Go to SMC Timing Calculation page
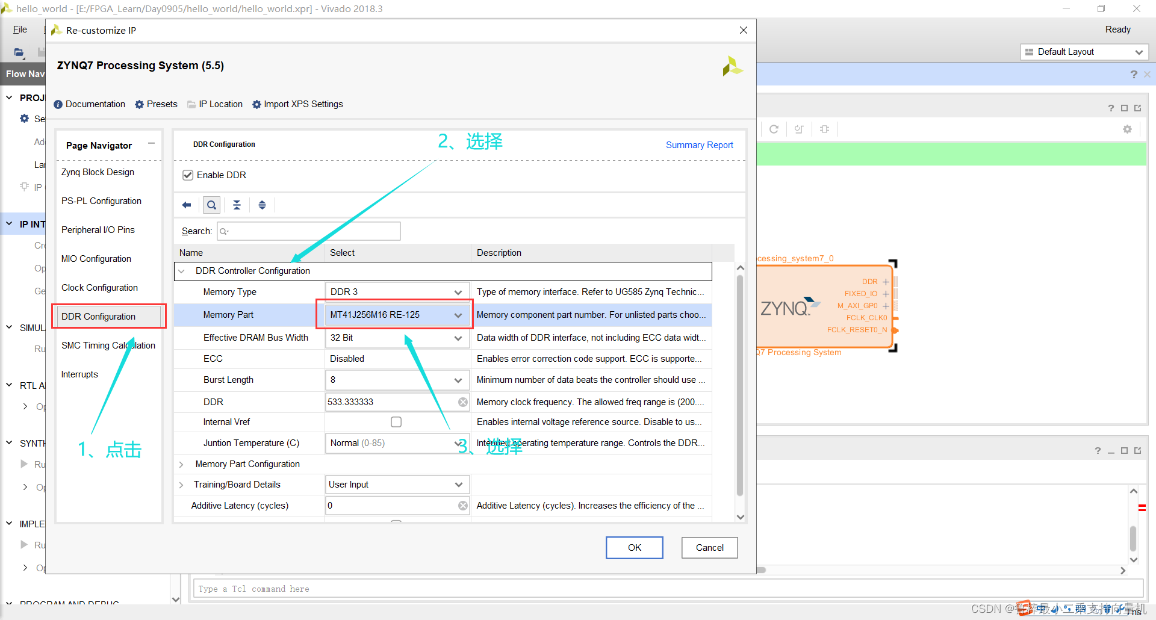This screenshot has width=1156, height=620. tap(108, 346)
